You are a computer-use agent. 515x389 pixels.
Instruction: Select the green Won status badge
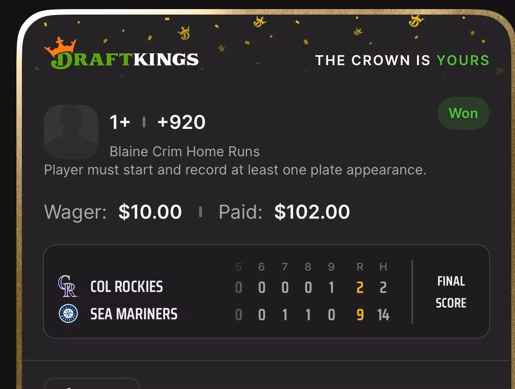pos(463,113)
